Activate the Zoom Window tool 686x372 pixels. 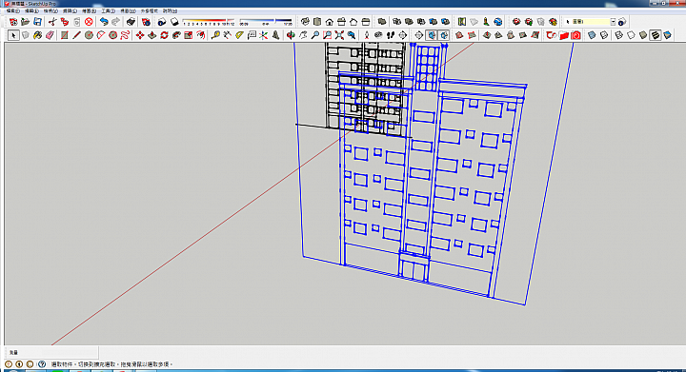tap(327, 35)
